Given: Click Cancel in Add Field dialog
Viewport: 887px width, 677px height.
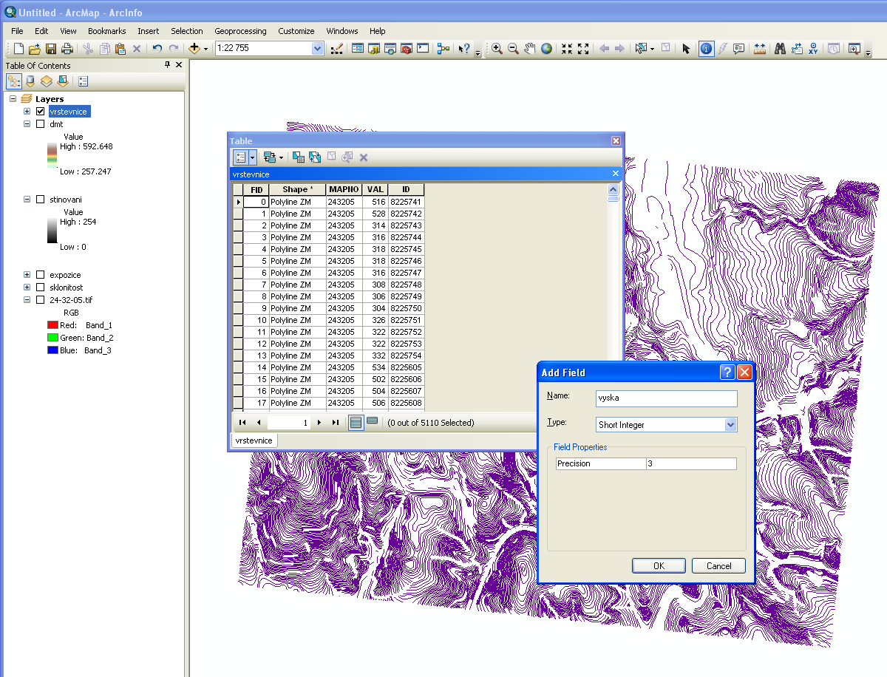Looking at the screenshot, I should (718, 565).
